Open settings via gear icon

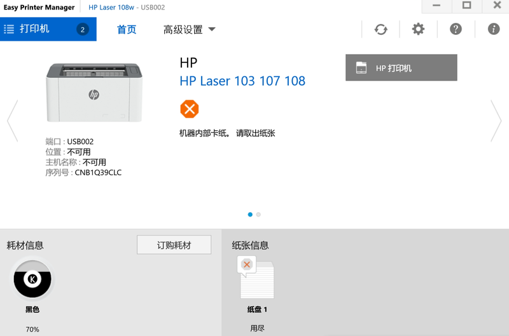[418, 29]
